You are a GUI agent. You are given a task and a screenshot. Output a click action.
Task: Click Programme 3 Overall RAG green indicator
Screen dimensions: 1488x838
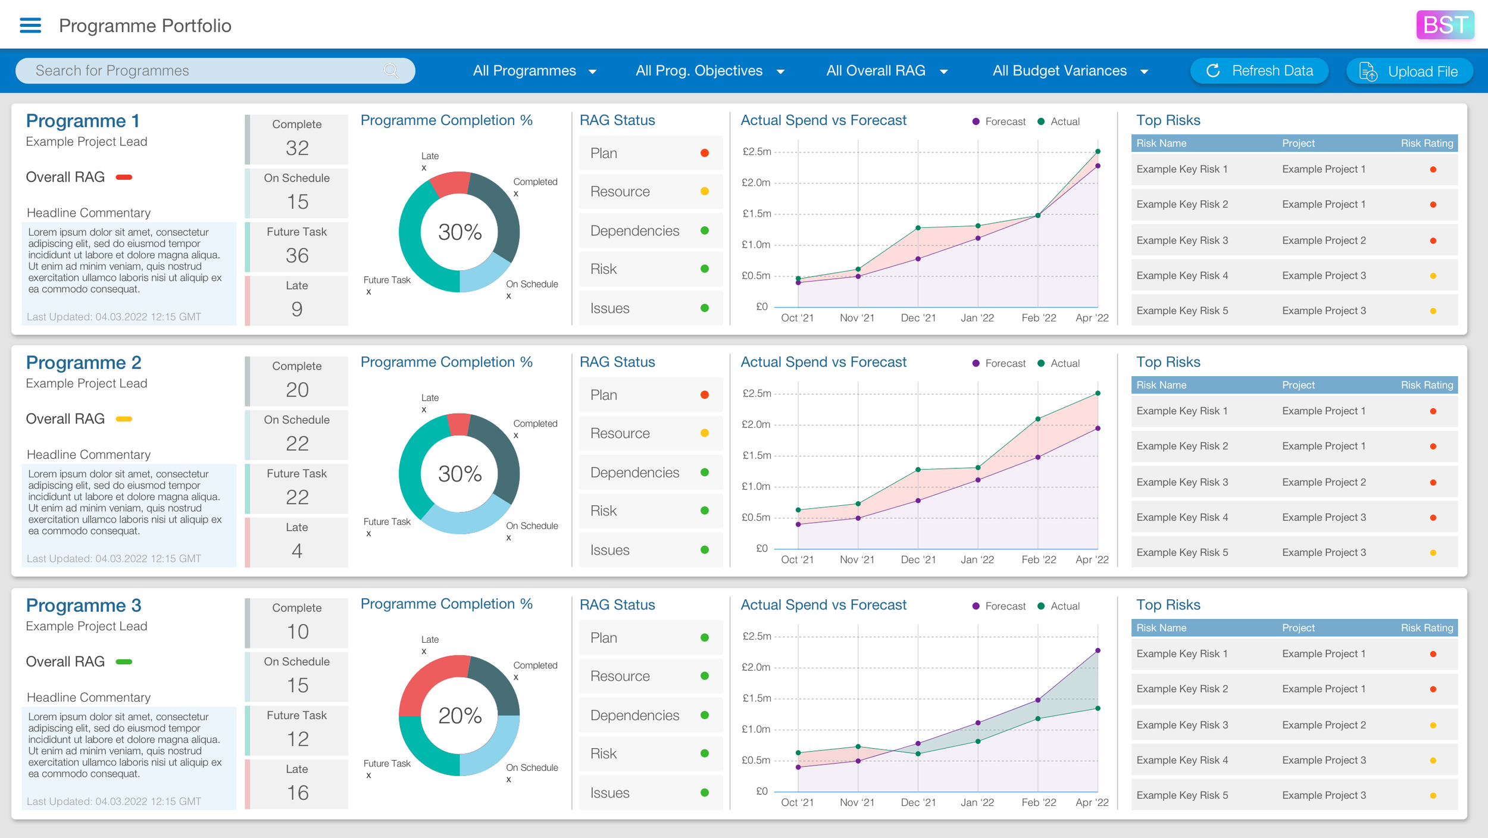(124, 662)
